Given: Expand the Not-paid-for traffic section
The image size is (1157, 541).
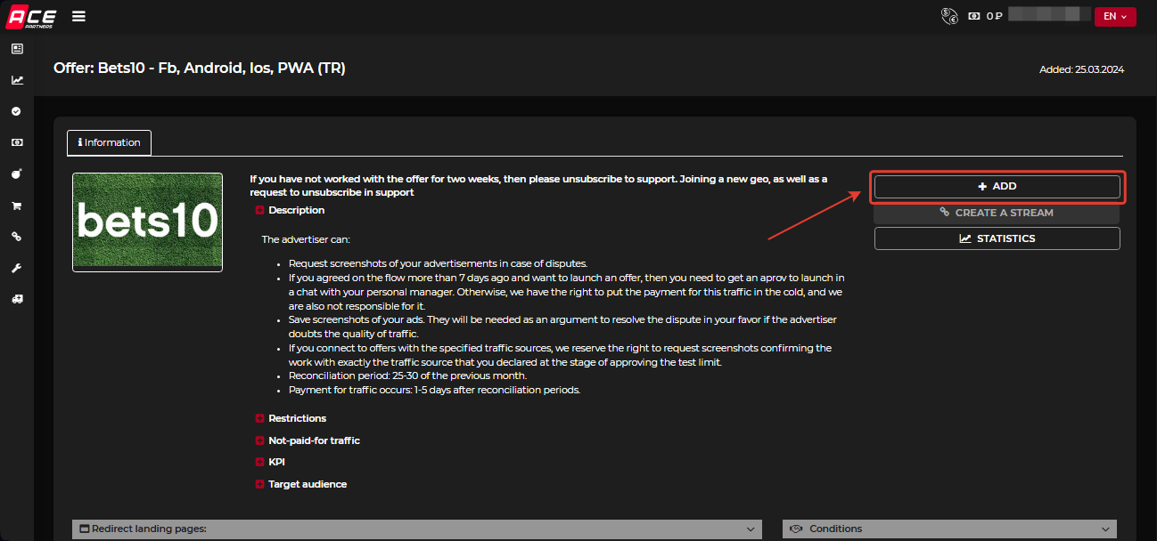Looking at the screenshot, I should coord(308,440).
